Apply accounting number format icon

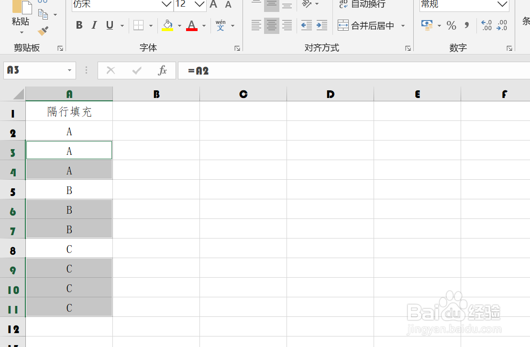coord(427,25)
